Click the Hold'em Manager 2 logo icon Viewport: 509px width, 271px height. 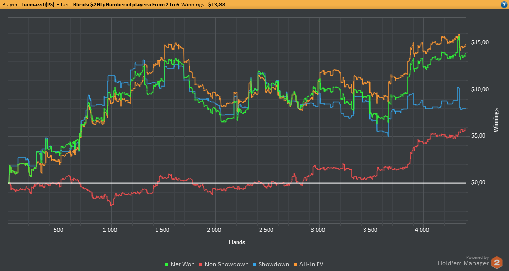pyautogui.click(x=496, y=262)
